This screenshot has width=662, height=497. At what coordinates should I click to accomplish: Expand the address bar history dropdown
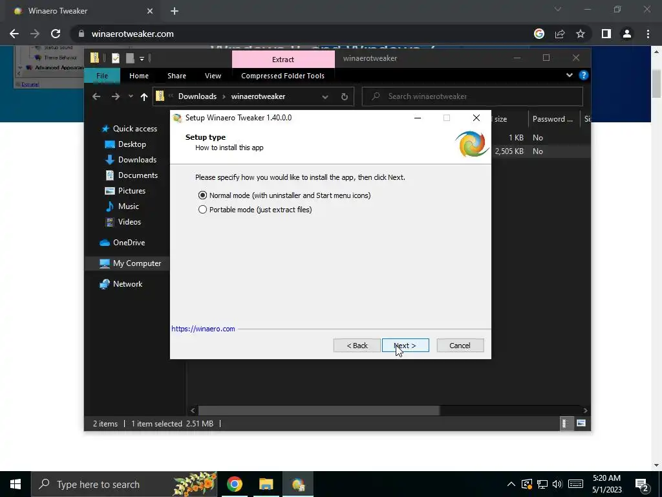coord(325,97)
